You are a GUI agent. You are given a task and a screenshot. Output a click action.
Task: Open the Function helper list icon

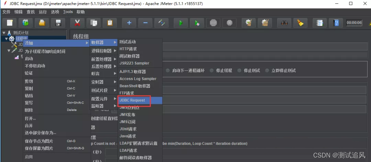pyautogui.click(x=320, y=23)
